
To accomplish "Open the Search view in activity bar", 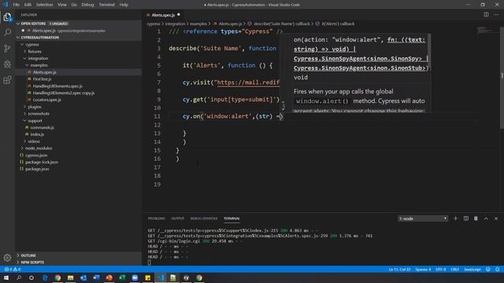I will pyautogui.click(x=7, y=32).
